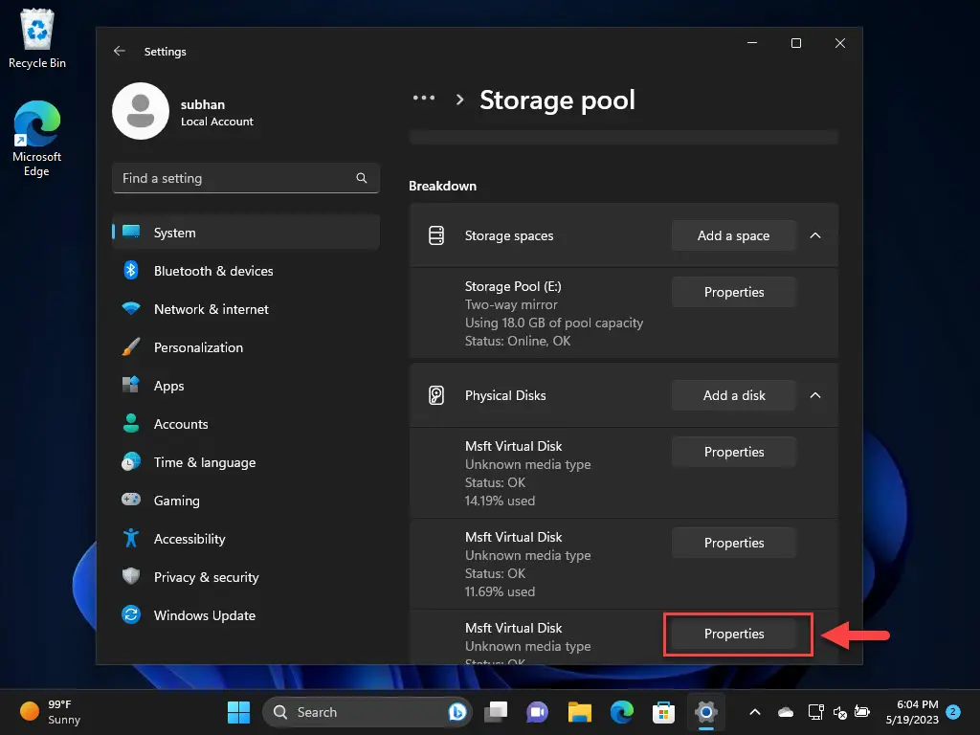Go to Personalization settings

[x=198, y=347]
